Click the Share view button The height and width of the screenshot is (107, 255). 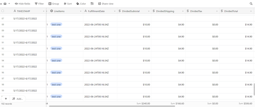(106, 4)
